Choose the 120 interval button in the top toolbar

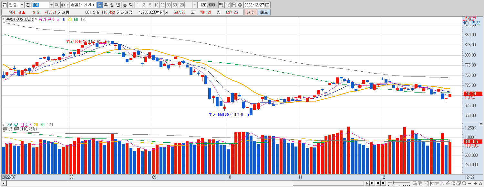coord(181,5)
